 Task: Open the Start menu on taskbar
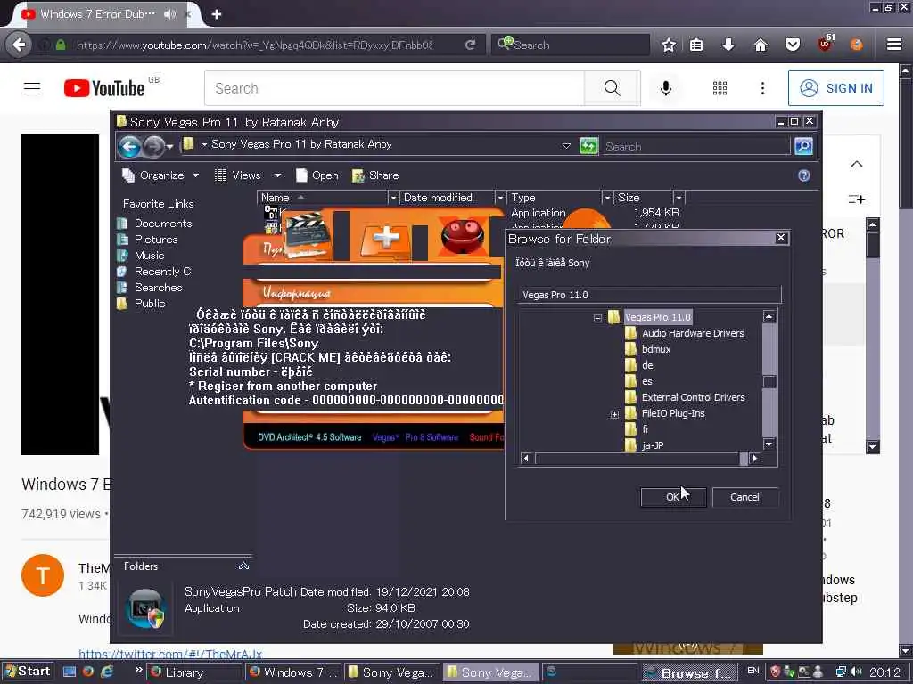coord(28,672)
